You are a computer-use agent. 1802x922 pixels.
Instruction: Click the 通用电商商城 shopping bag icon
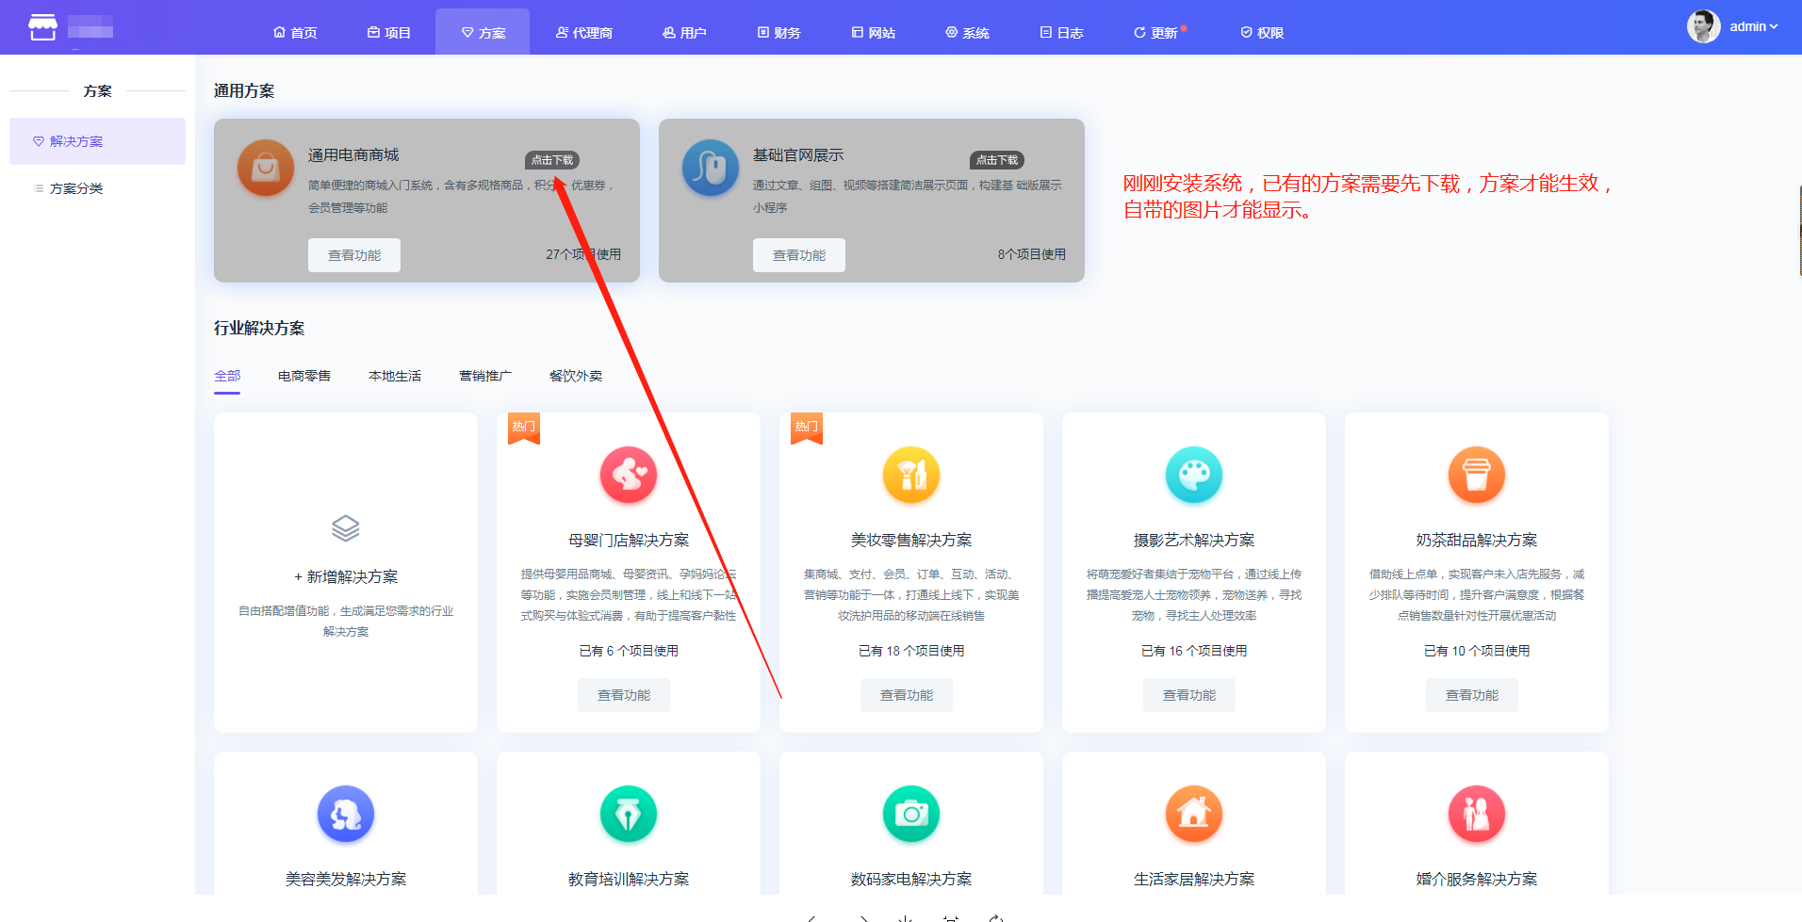[x=266, y=168]
